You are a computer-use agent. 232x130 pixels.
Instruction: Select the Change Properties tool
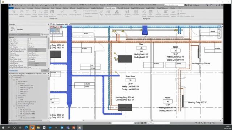coord(34,13)
